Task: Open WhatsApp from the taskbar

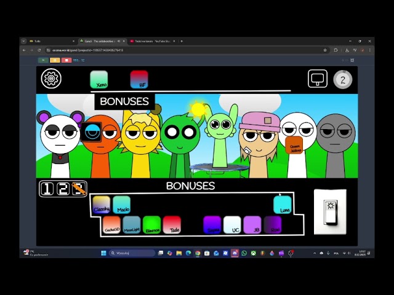Action: [x=244, y=253]
